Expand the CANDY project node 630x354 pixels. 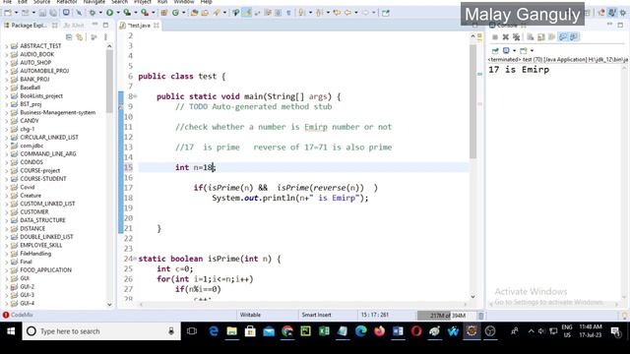tap(6, 121)
